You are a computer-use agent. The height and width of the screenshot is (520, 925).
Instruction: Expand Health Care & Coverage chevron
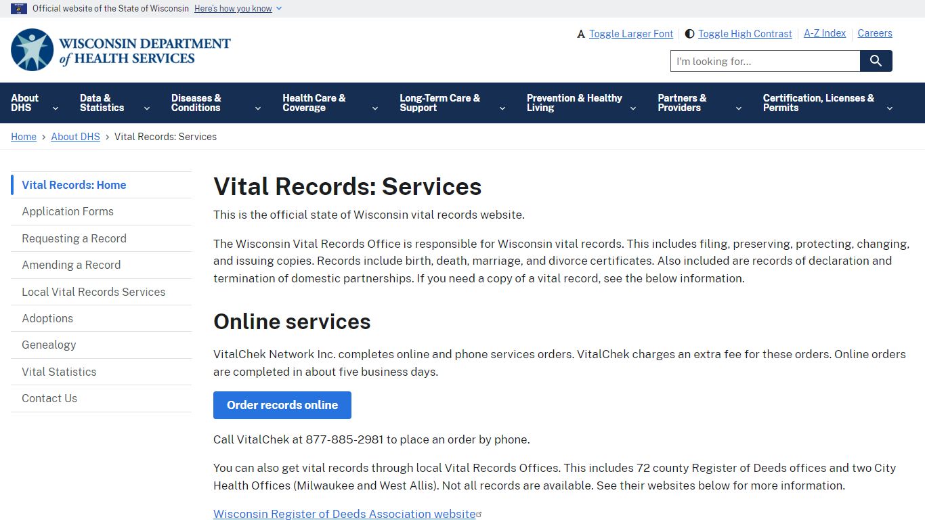tap(375, 108)
